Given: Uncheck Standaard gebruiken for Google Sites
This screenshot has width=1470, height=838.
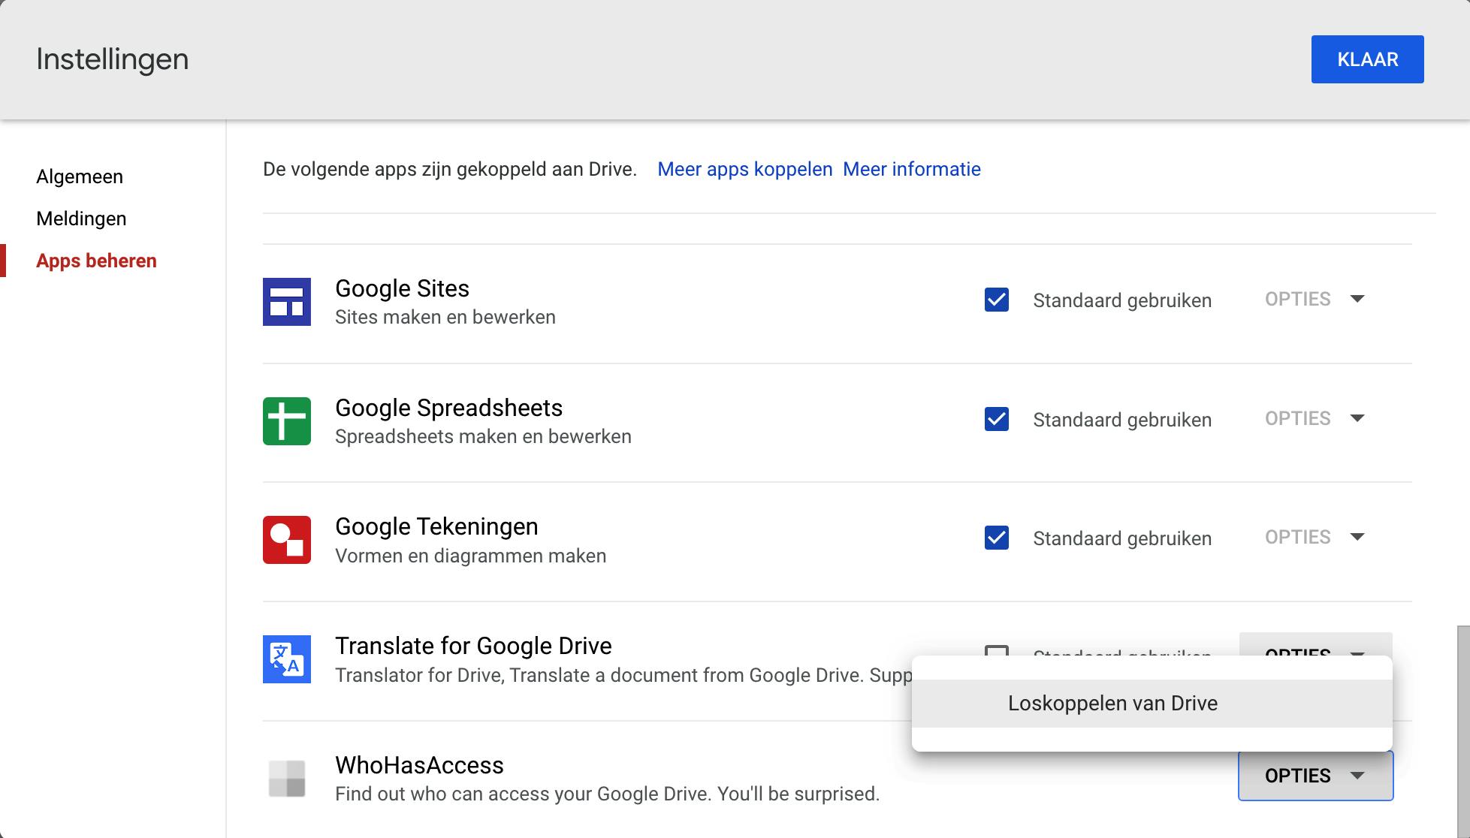Looking at the screenshot, I should point(996,300).
